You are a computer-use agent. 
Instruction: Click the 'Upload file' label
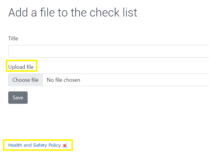tap(21, 67)
